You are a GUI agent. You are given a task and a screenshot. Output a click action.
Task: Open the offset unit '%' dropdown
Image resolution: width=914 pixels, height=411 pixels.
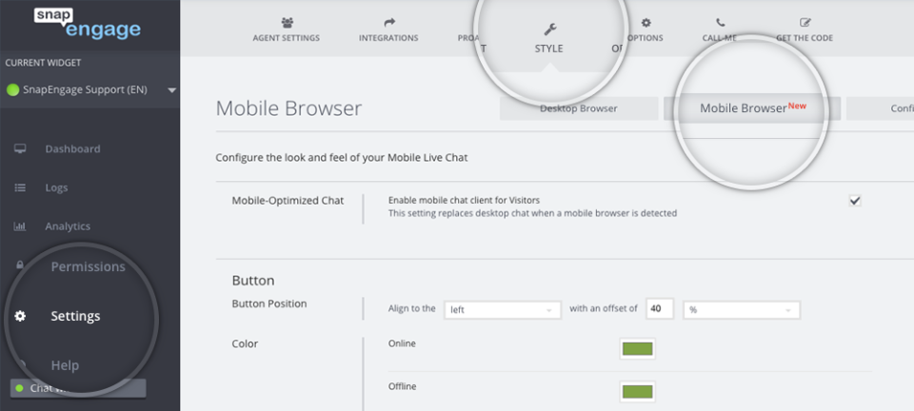pos(742,310)
